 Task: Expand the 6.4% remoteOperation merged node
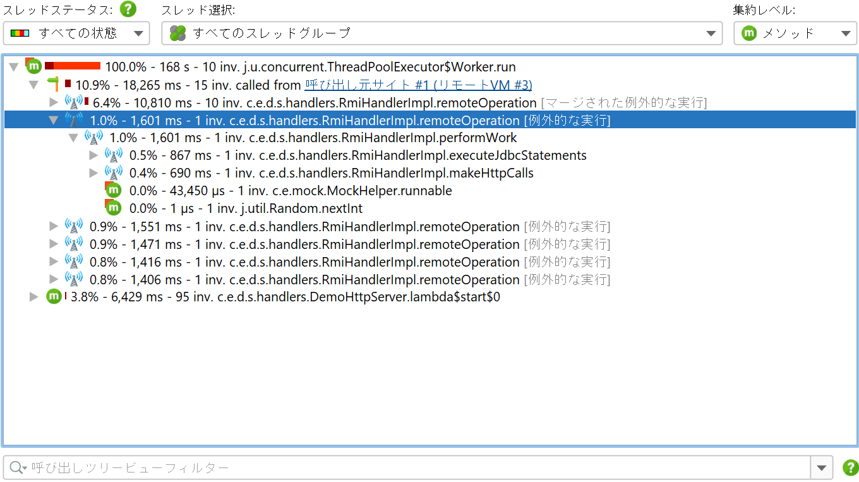[x=54, y=102]
